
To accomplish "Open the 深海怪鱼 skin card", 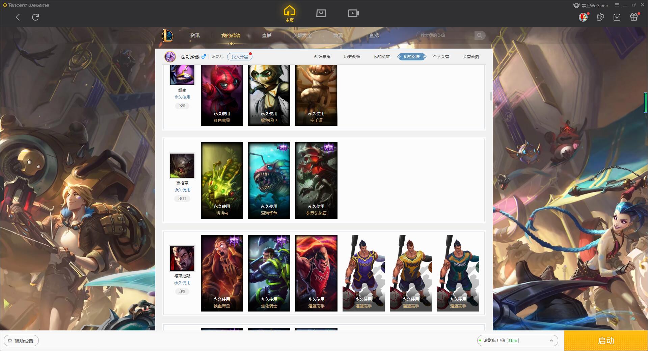I will pyautogui.click(x=269, y=180).
